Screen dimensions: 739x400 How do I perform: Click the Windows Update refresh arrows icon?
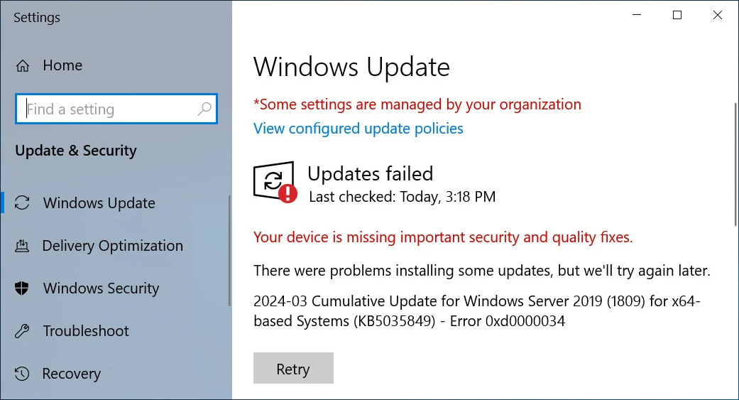pos(22,202)
